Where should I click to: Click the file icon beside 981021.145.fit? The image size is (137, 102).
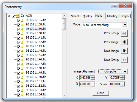pyautogui.click(x=22, y=56)
